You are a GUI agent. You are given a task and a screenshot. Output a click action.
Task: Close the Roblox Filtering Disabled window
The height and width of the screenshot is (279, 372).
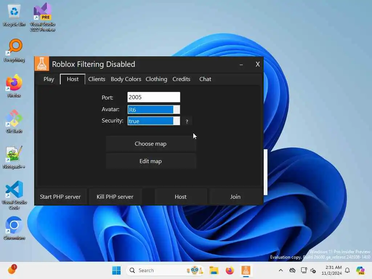pyautogui.click(x=258, y=64)
